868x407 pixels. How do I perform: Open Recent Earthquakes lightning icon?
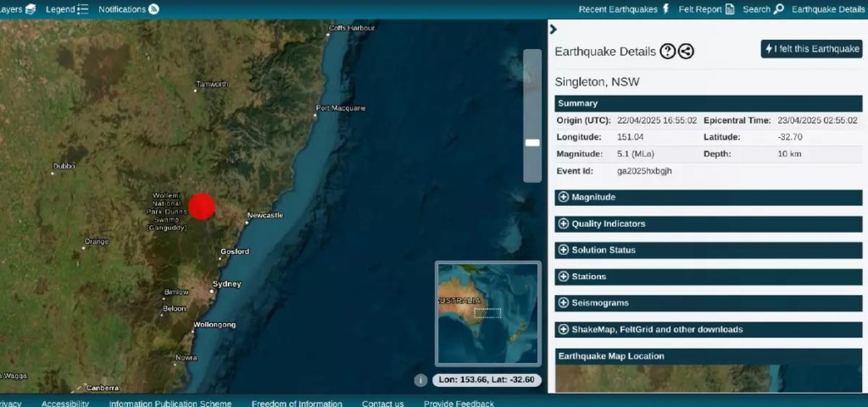click(x=665, y=9)
